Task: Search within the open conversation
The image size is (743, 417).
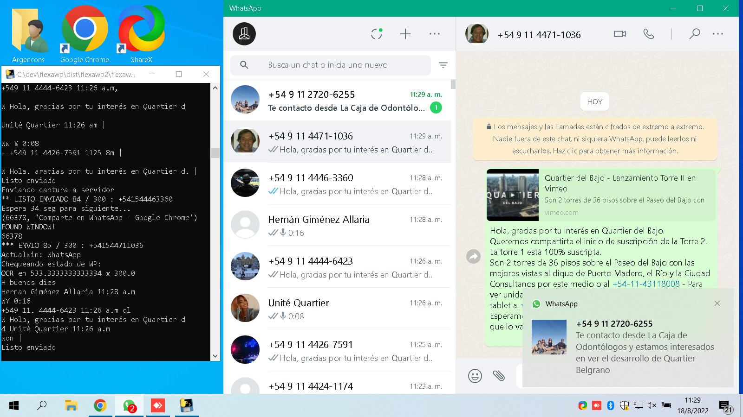Action: point(694,34)
